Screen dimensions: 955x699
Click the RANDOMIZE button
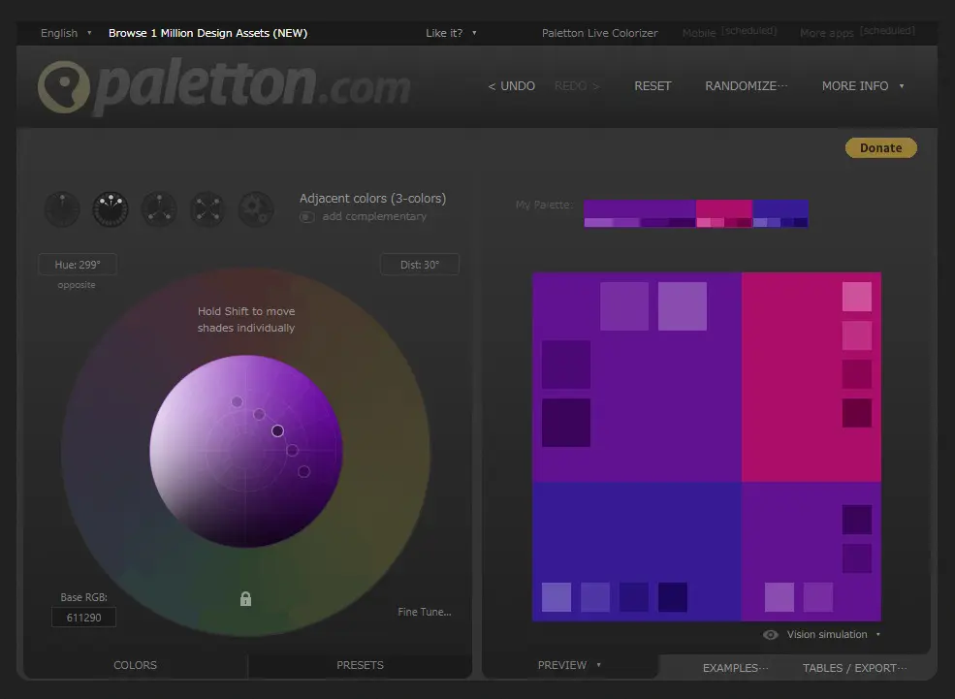coord(746,86)
